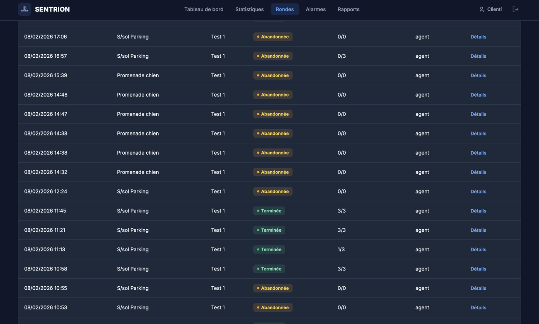
Task: Open Détails for the 17:06 round
Action: [x=478, y=37]
